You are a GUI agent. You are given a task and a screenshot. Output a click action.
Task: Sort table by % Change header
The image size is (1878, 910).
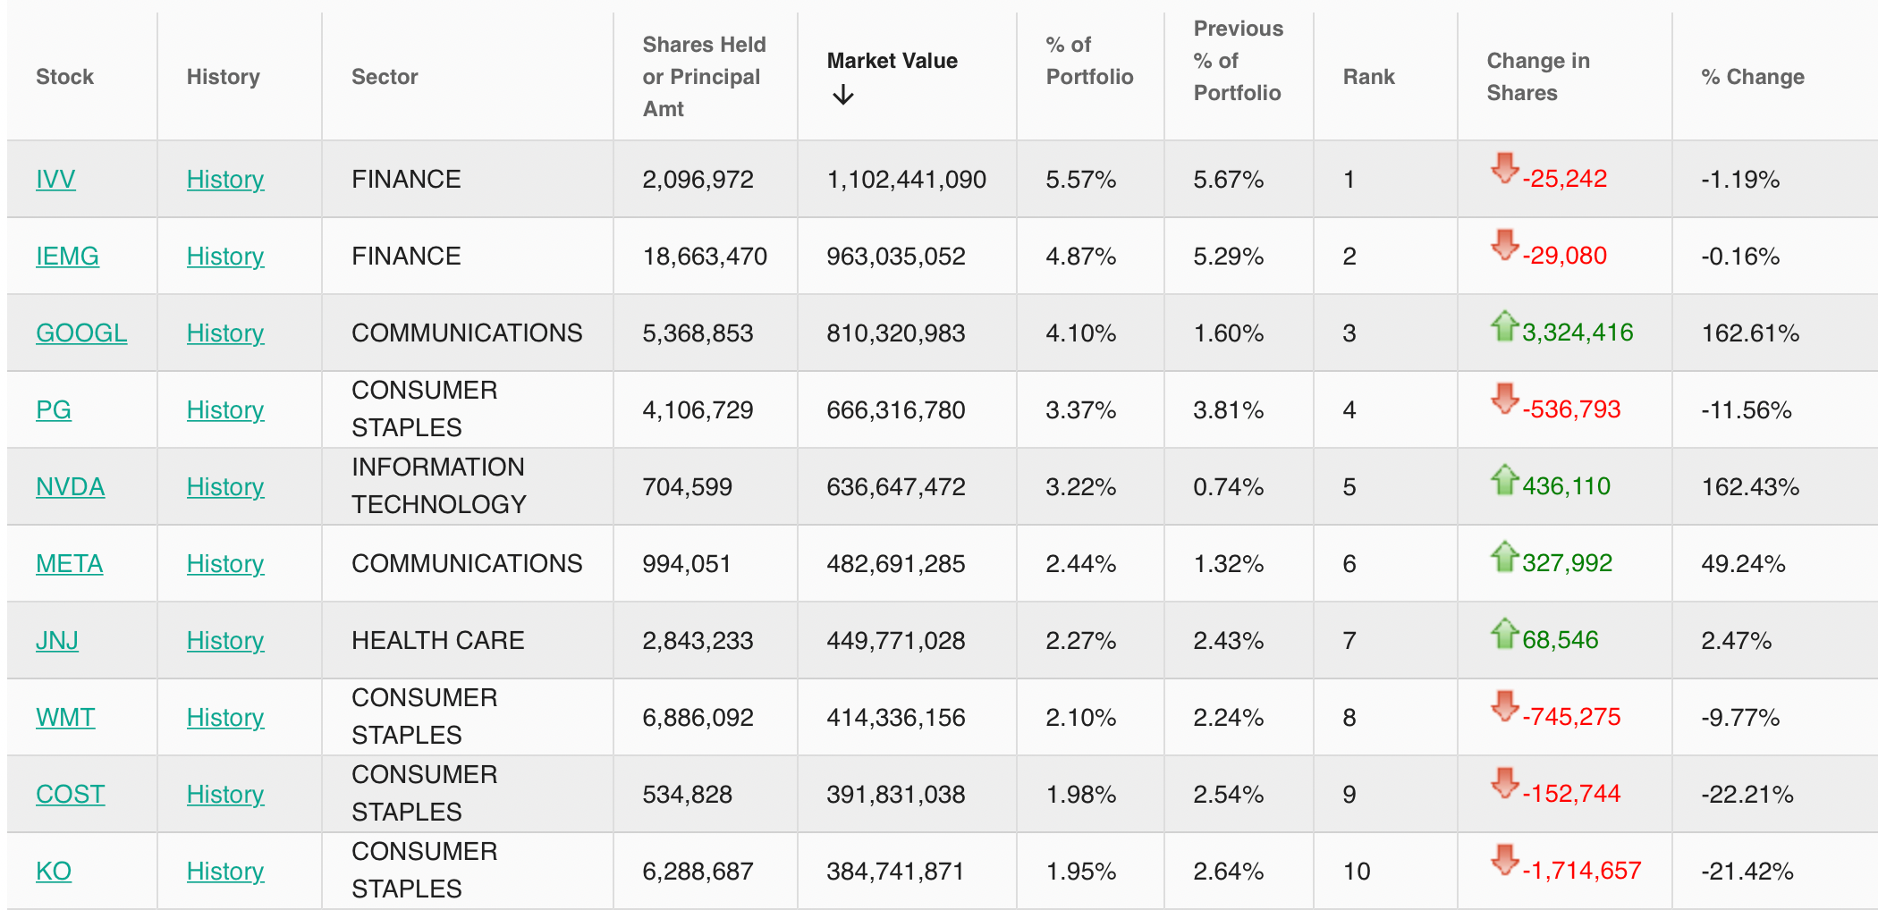pyautogui.click(x=1752, y=77)
